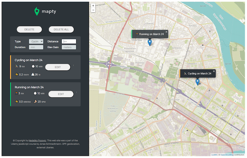
Task: Open options dots on Running workout card
Action: coord(77,93)
